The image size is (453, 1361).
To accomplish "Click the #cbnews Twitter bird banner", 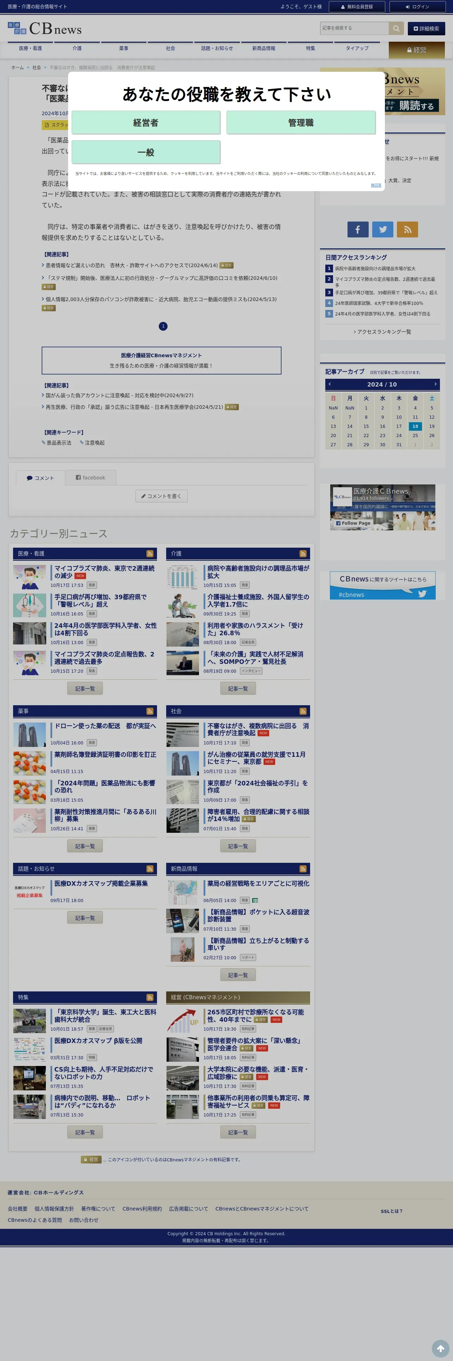I will coord(382,585).
